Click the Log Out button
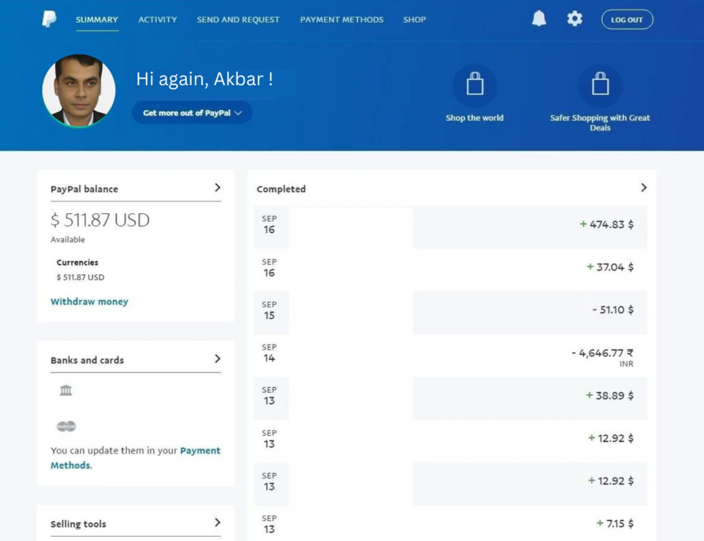Image resolution: width=704 pixels, height=541 pixels. point(627,20)
